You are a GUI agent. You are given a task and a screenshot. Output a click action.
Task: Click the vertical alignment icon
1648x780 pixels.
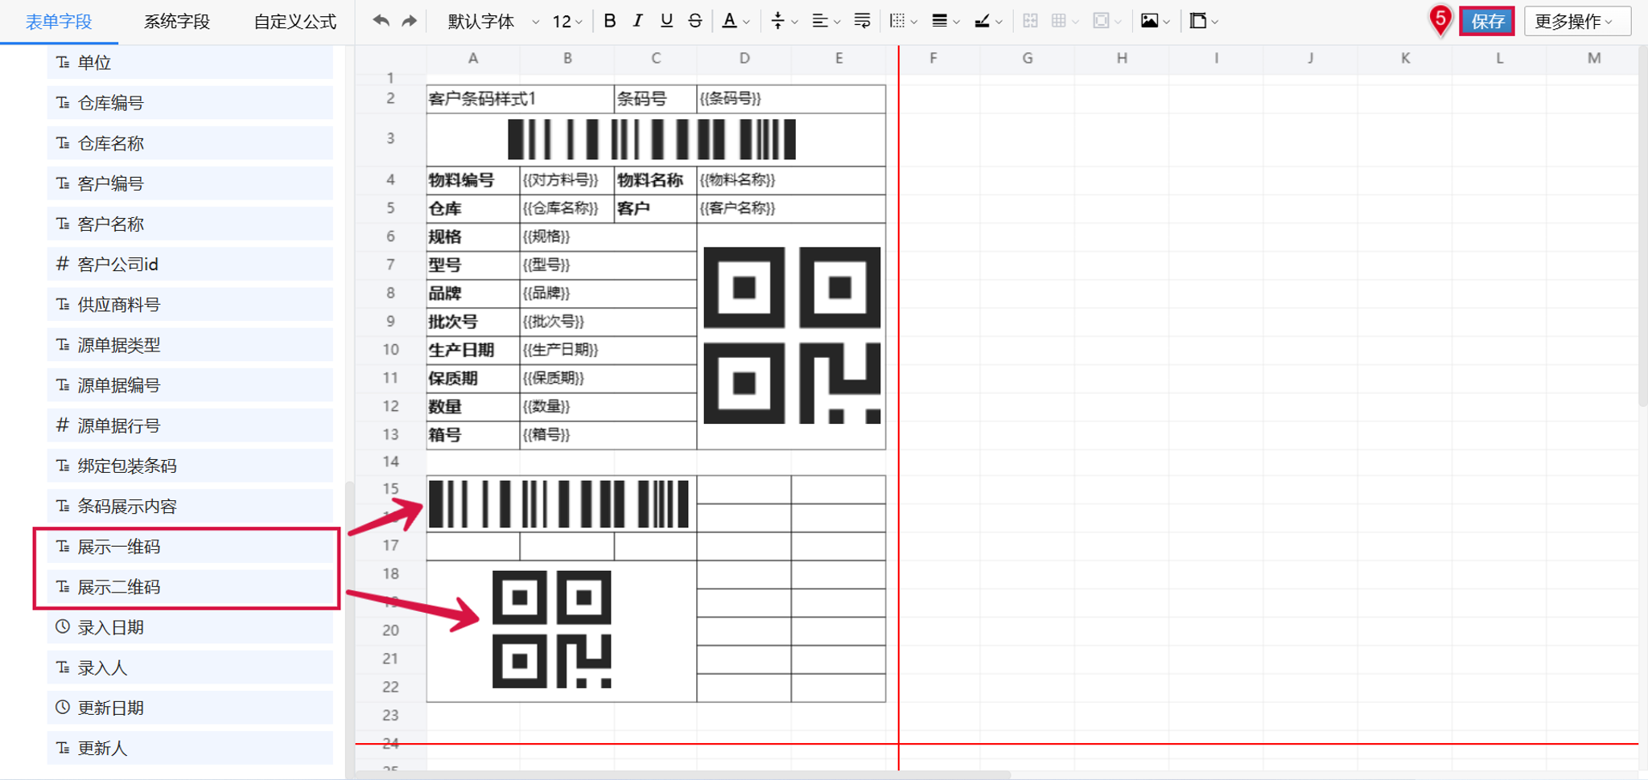pyautogui.click(x=777, y=21)
